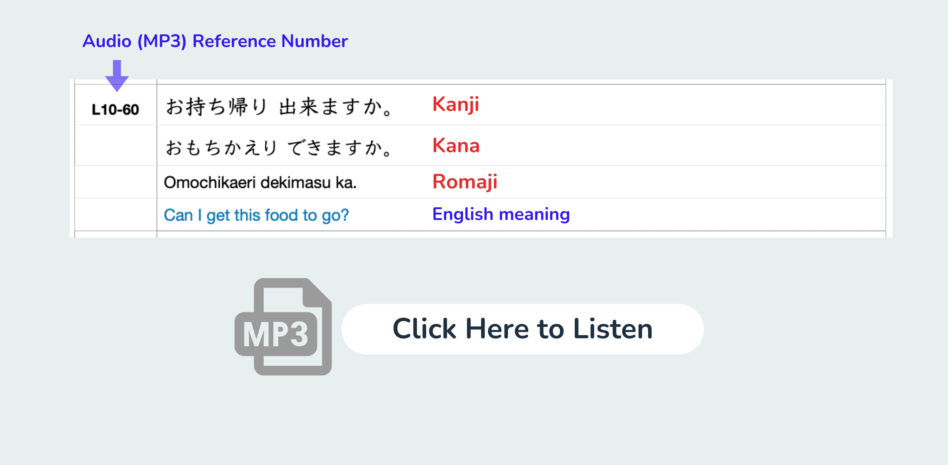Click the empty cell left of the kana row
The height and width of the screenshot is (465, 948).
pos(115,145)
